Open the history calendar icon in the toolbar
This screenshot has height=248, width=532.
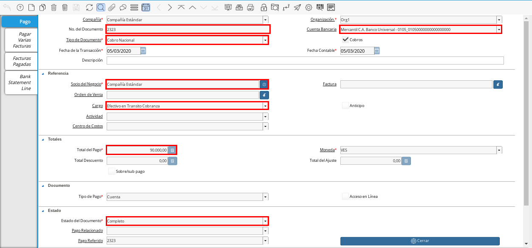(145, 7)
